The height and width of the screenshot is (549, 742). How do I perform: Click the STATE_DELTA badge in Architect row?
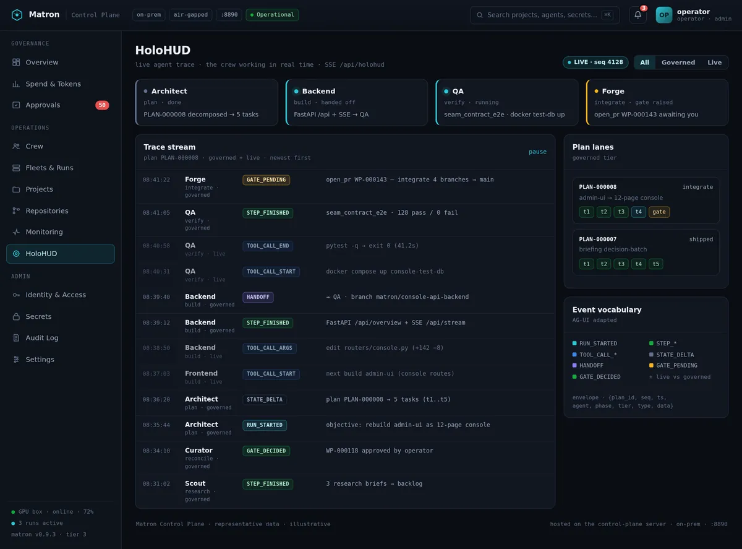(264, 400)
